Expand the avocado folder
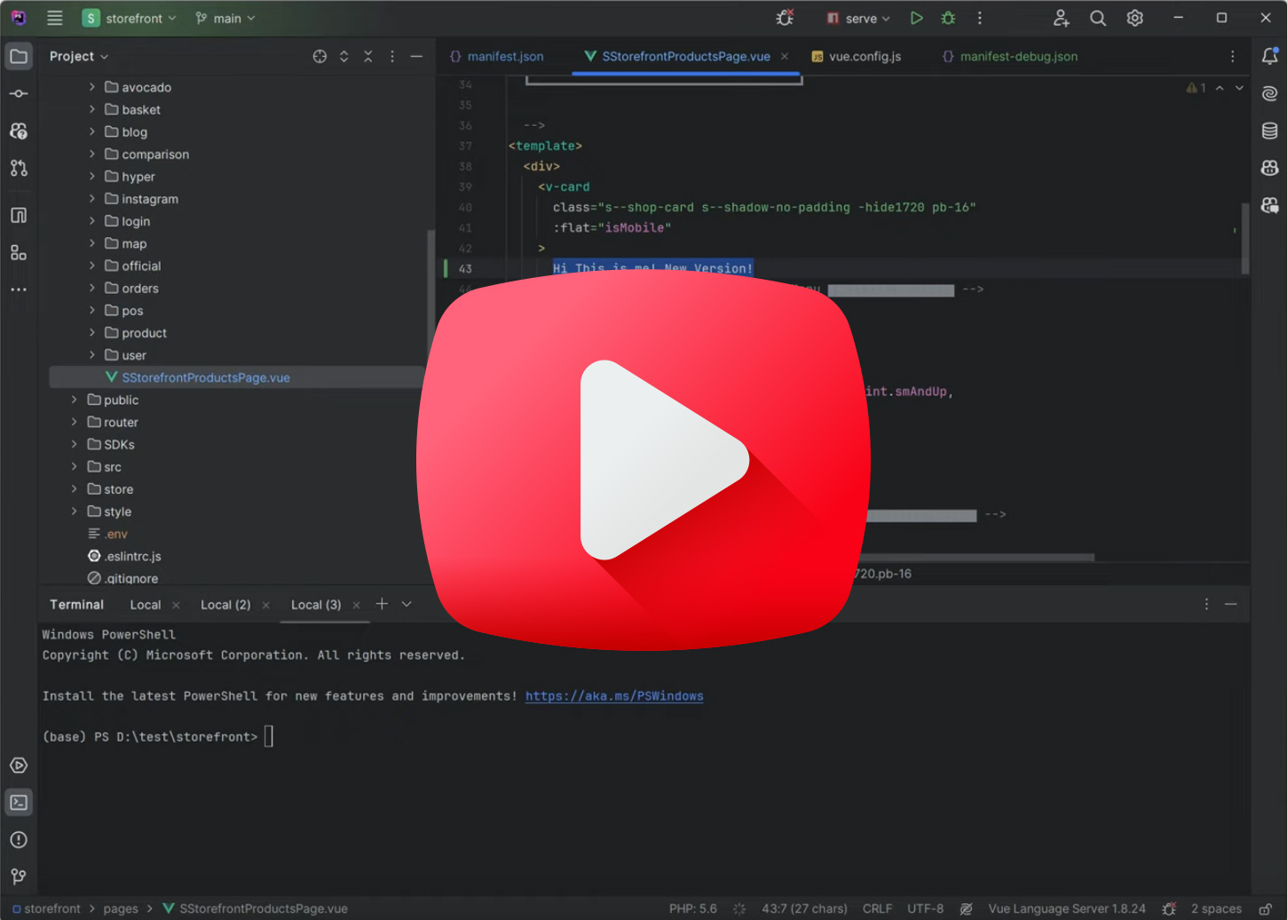This screenshot has width=1287, height=920. pos(92,87)
